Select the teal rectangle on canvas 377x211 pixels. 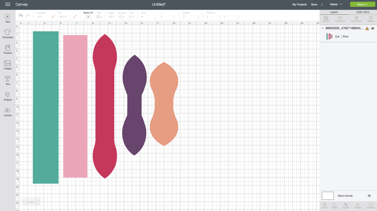tap(46, 107)
